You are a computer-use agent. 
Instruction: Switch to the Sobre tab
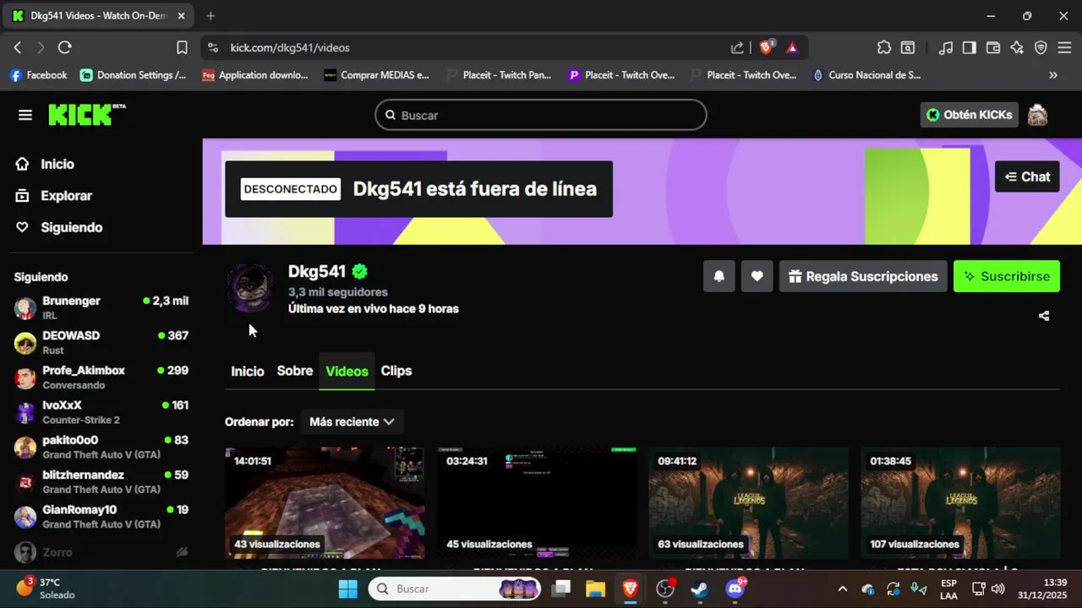[x=295, y=371]
